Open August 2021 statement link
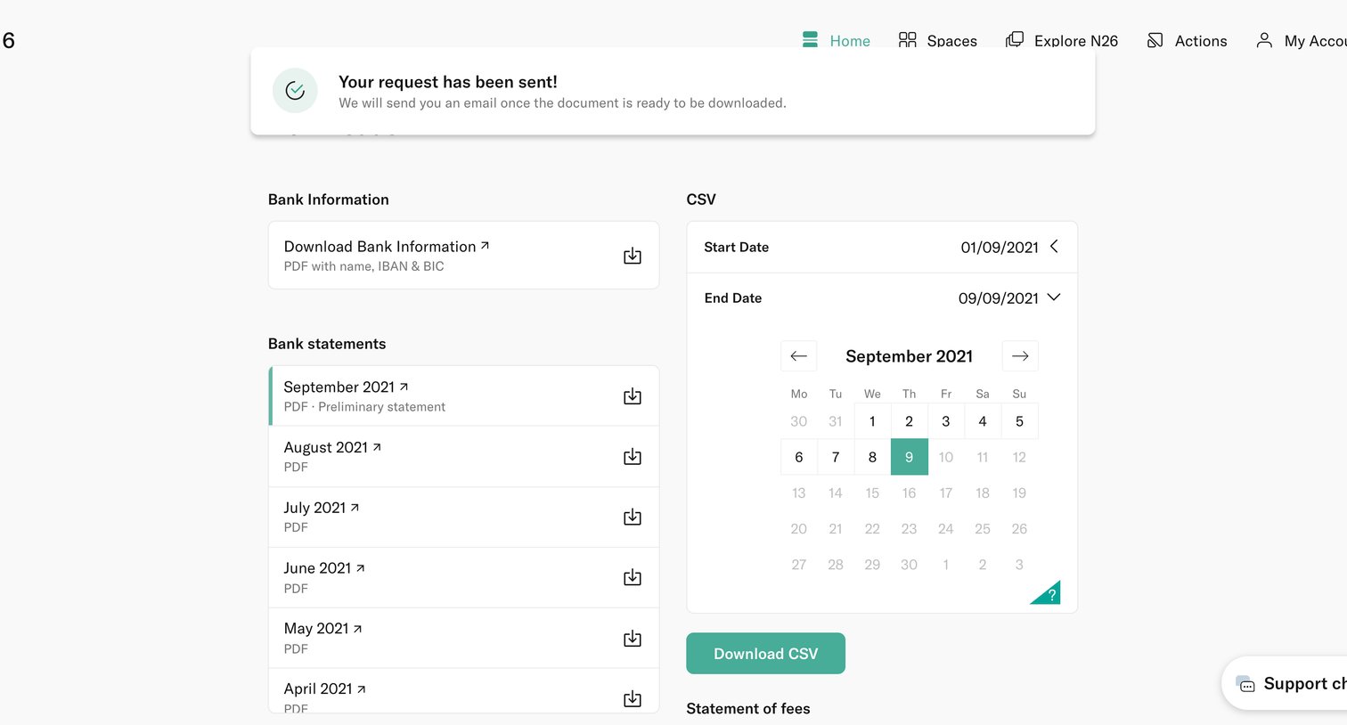 332,448
